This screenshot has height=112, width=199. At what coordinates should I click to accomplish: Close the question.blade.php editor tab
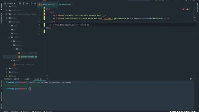pyautogui.click(x=56, y=4)
